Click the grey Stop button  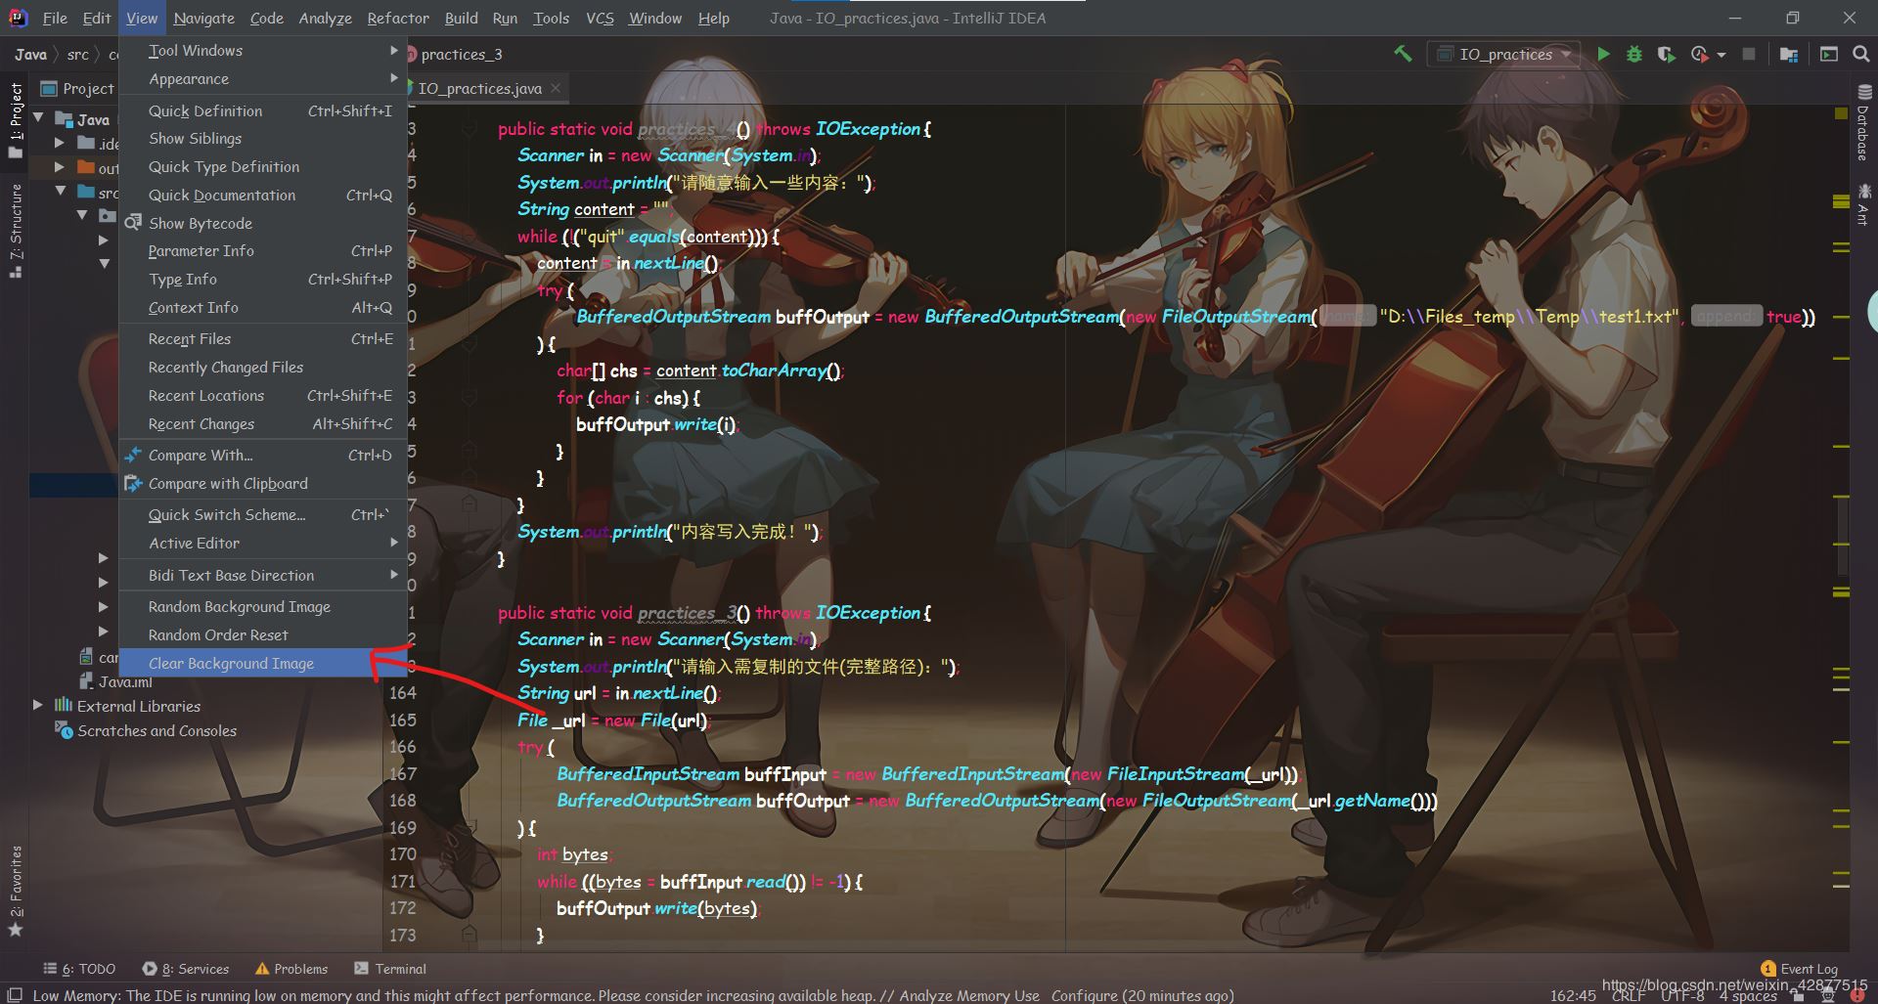[1749, 55]
